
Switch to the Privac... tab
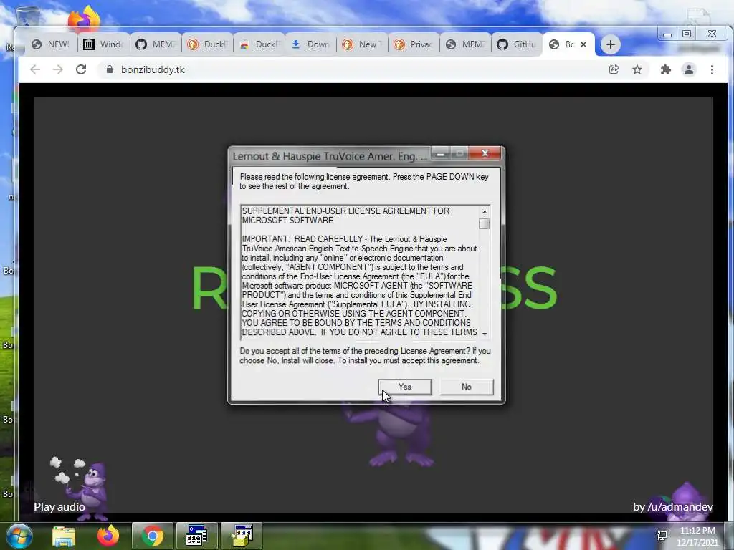pos(413,44)
